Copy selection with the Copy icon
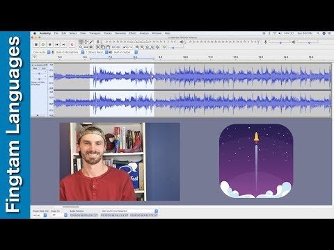Viewport: 334px width, 250px height. click(103, 47)
